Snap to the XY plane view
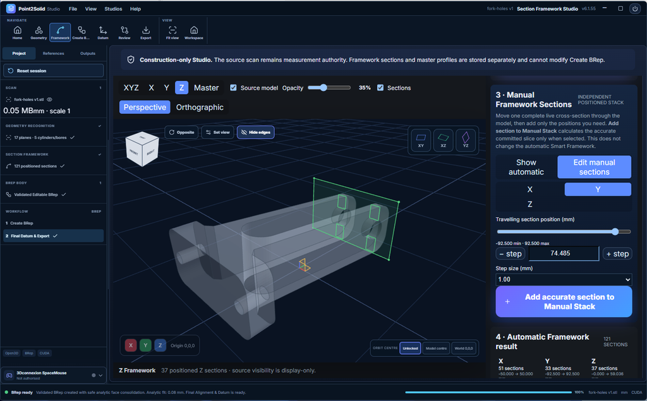This screenshot has width=647, height=401. click(x=421, y=140)
